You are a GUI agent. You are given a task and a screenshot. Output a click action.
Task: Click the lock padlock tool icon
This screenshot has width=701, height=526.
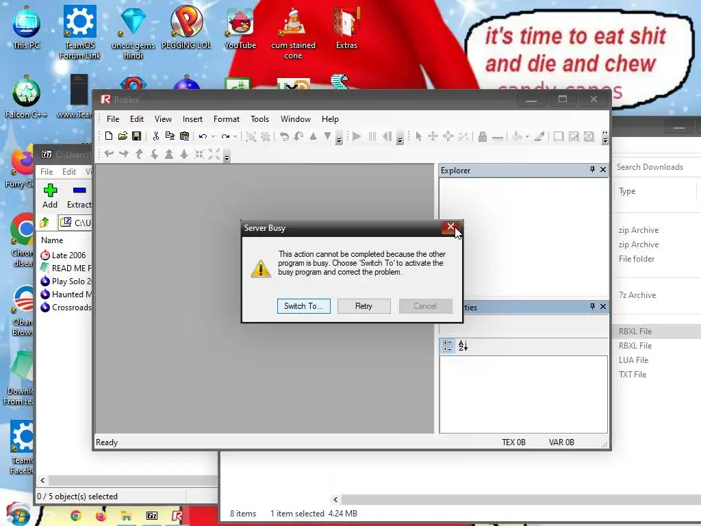click(483, 136)
